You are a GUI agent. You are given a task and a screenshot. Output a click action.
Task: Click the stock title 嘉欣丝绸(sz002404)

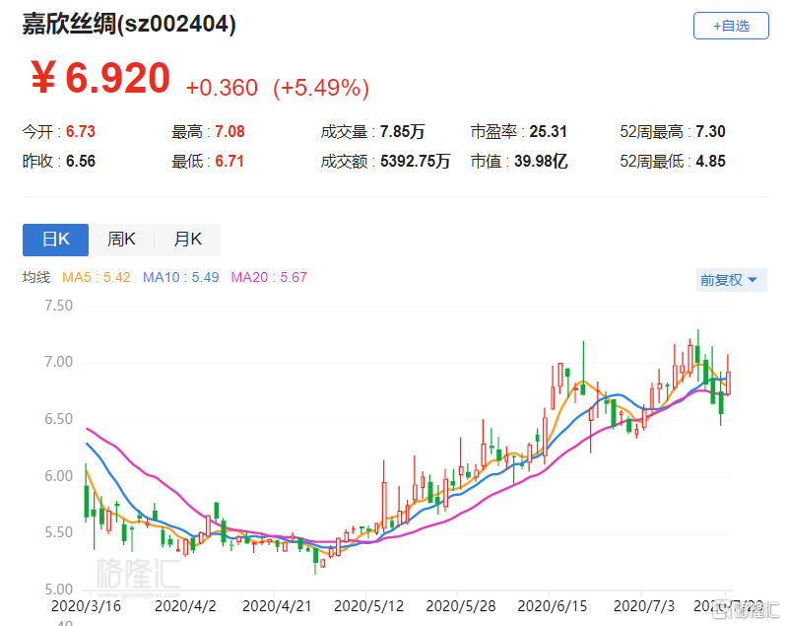point(129,24)
